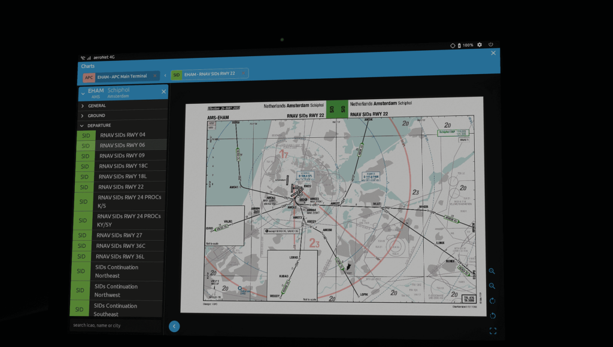Open SIDs Continuation Northwest chart
Screen dimensions: 613x347
click(116, 290)
